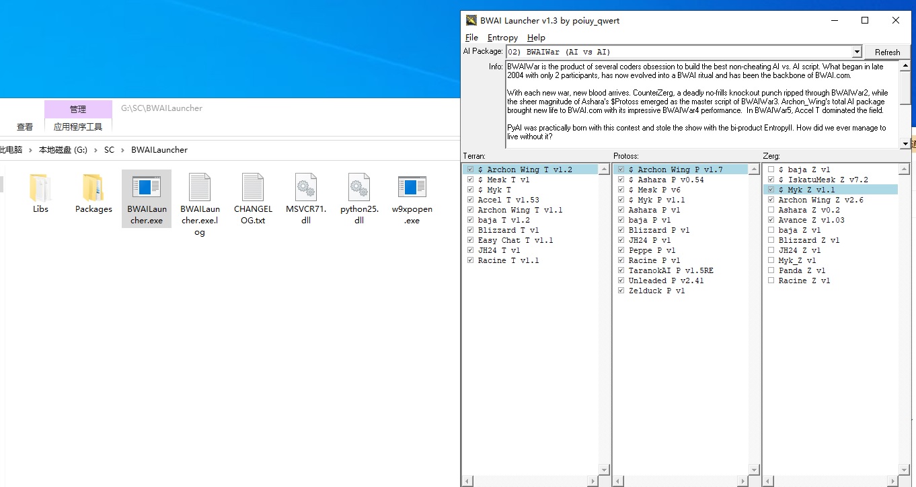Screen dimensions: 916x487
Task: Select the "Racine T v1.1" entry text
Action: [x=508, y=260]
